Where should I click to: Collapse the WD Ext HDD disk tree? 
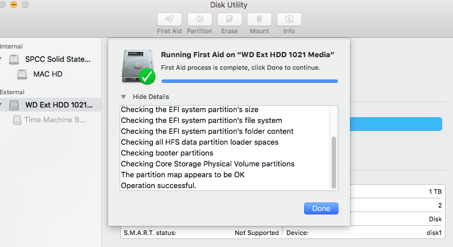2,105
